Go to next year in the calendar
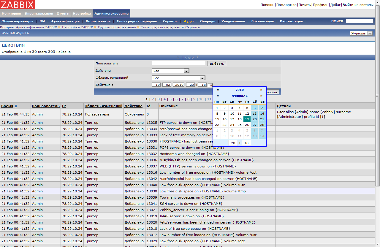 (x=261, y=90)
